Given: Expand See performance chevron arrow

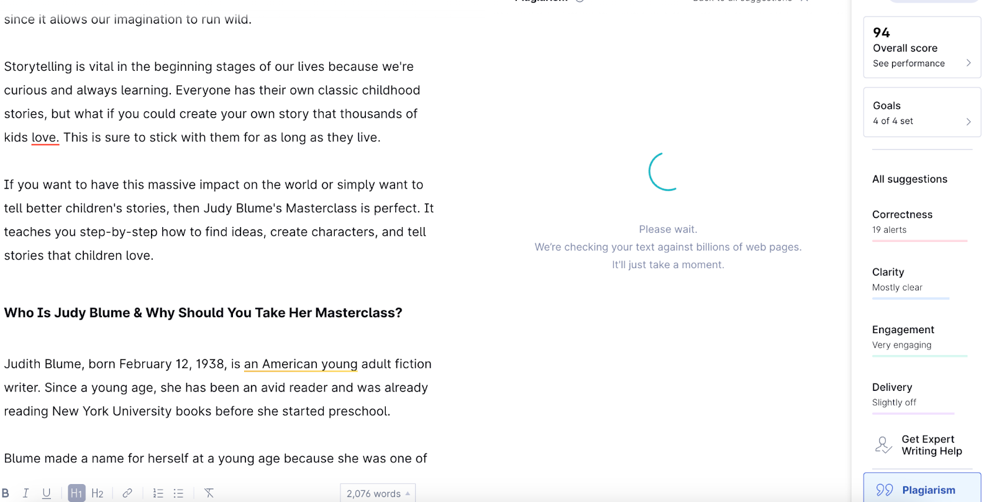Looking at the screenshot, I should [x=969, y=63].
